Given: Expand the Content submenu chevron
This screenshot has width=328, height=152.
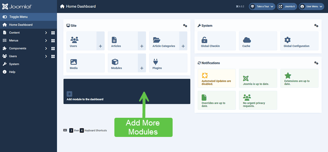Looking at the screenshot, I should coord(46,33).
